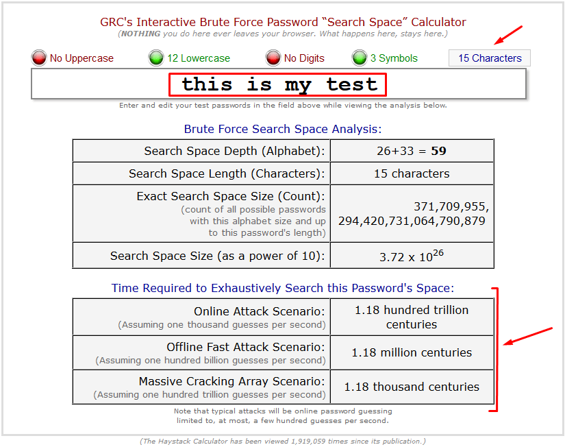Image resolution: width=565 pixels, height=447 pixels.
Task: Click the '1.18 million centuries' value
Action: point(412,352)
